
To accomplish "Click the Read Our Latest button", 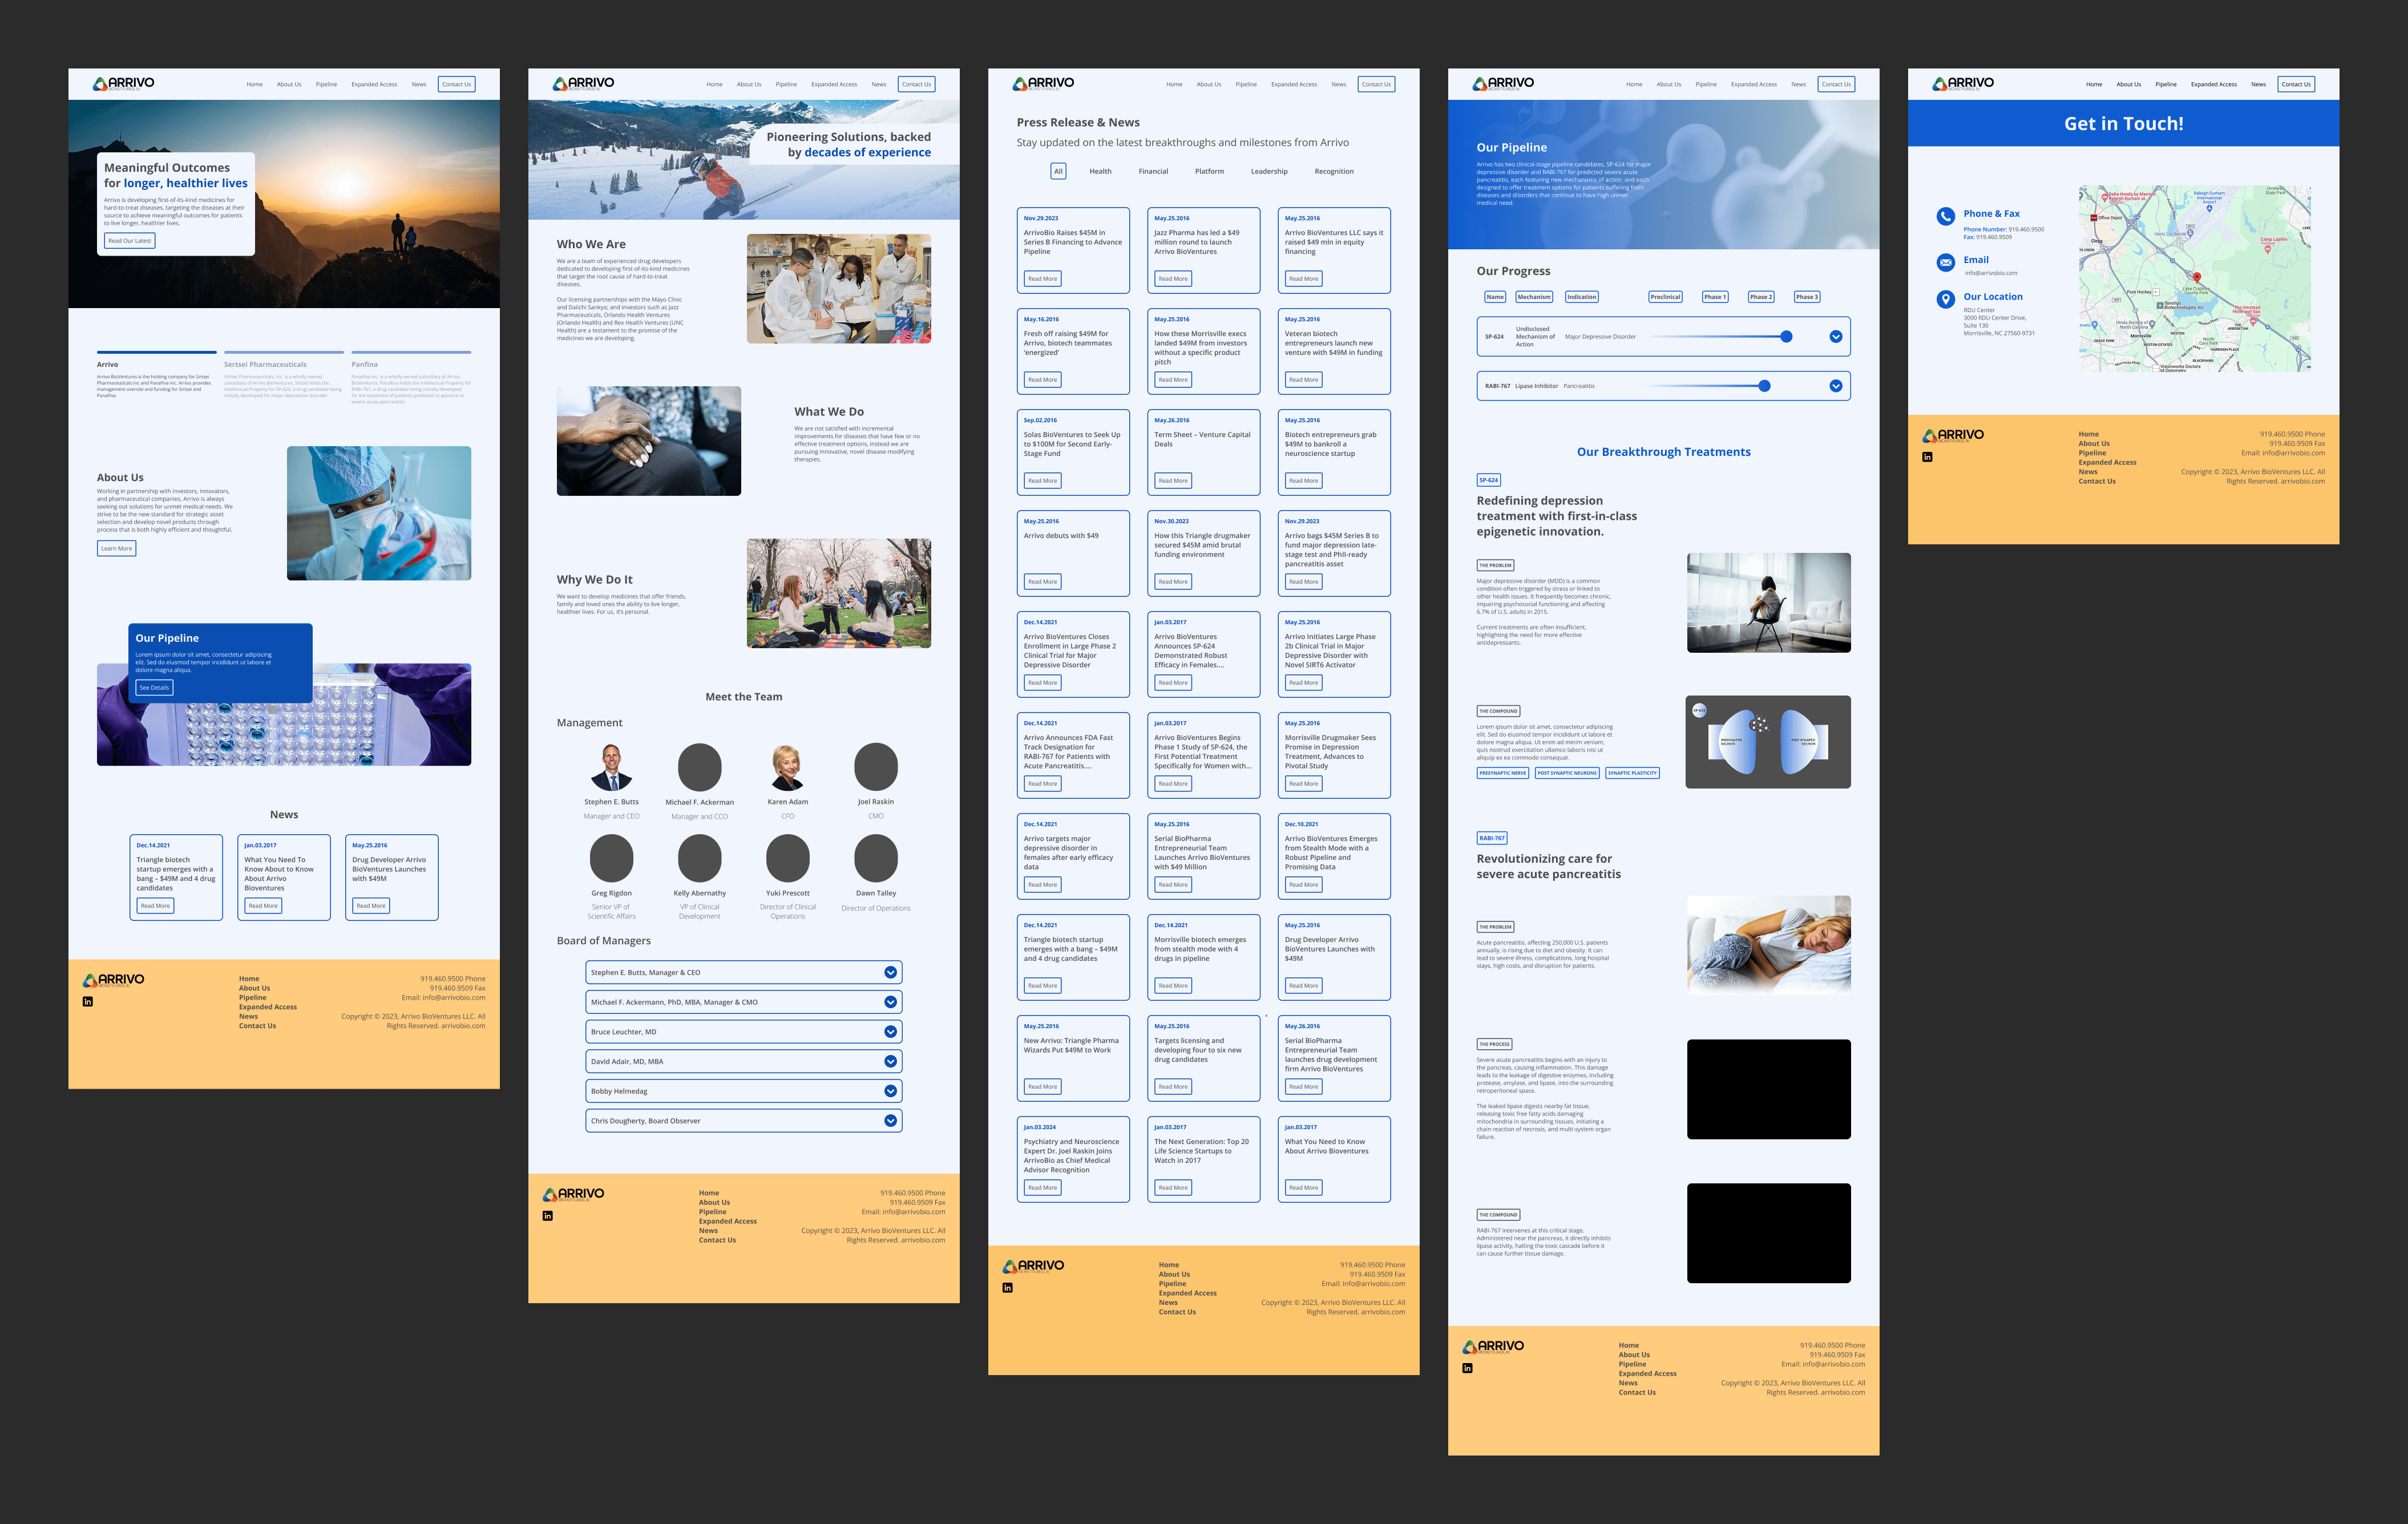I will pyautogui.click(x=130, y=241).
